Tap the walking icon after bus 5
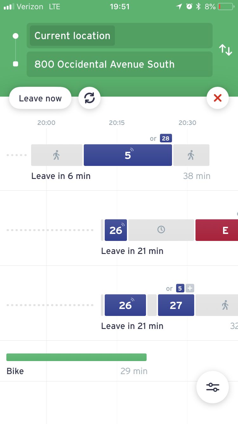The width and height of the screenshot is (238, 424). click(191, 155)
